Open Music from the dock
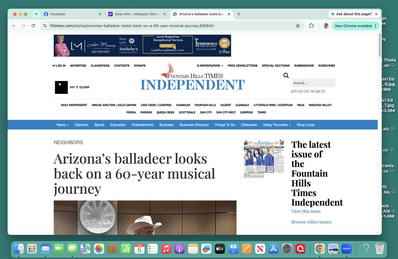 click(166, 248)
